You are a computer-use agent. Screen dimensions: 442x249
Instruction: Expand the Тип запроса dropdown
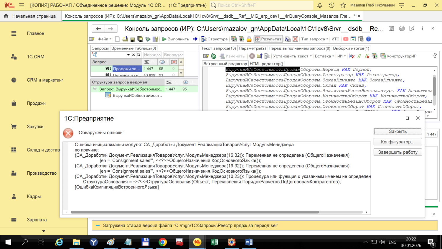pos(314,39)
